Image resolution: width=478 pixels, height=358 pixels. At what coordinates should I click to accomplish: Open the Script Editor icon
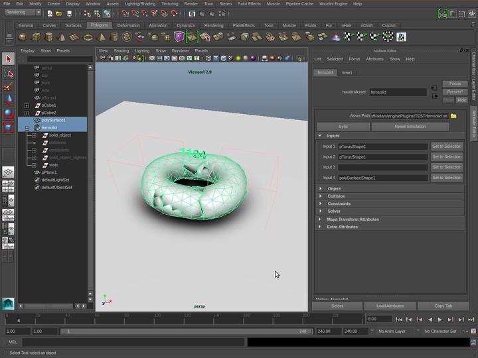point(472,342)
